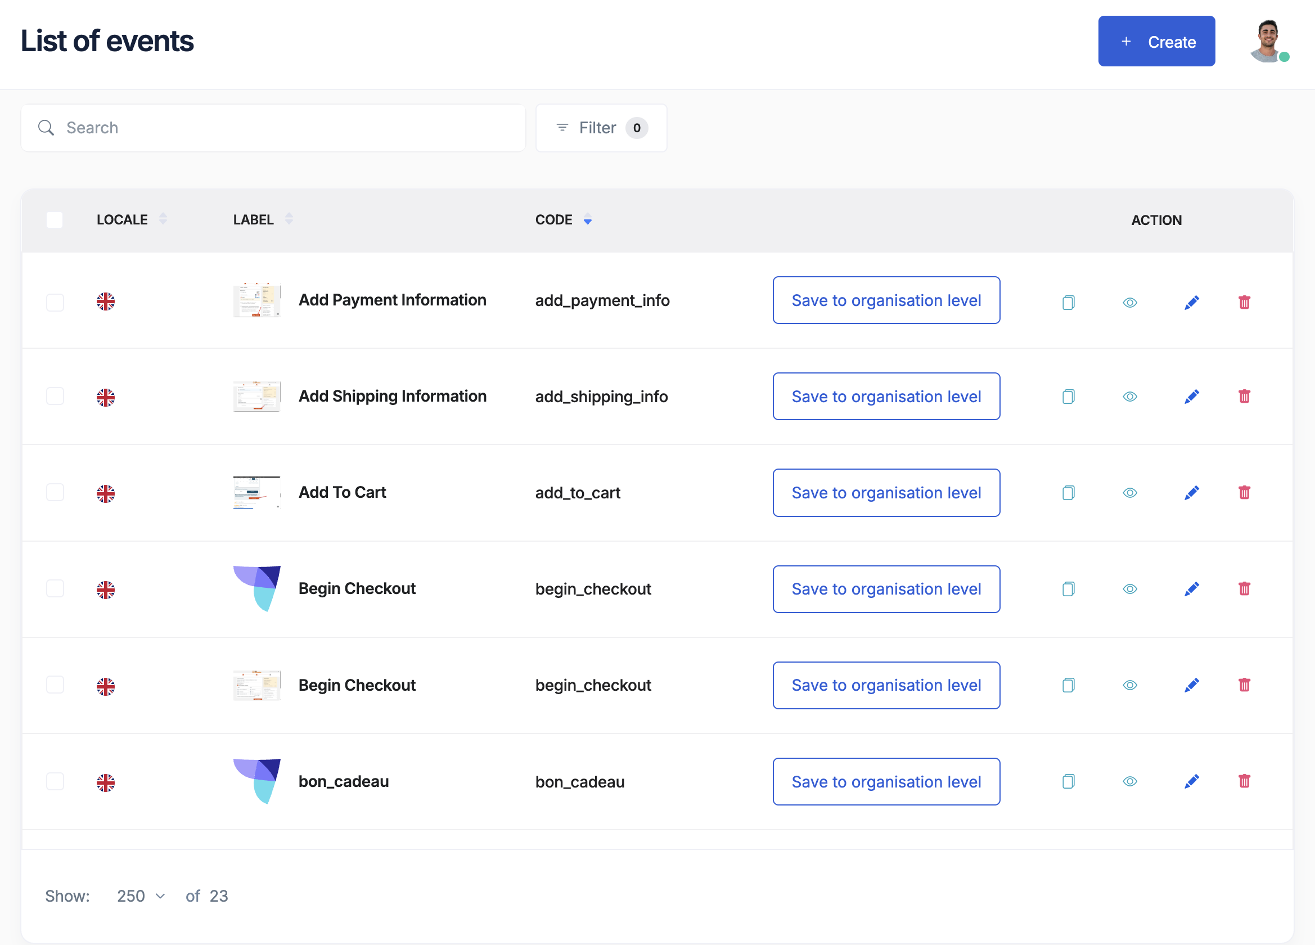
Task: Check the select-all checkbox in table header
Action: (x=55, y=220)
